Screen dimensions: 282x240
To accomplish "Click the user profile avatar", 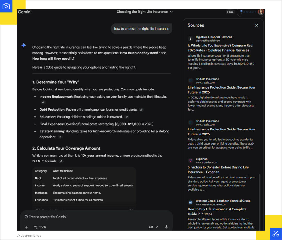I will (x=261, y=12).
